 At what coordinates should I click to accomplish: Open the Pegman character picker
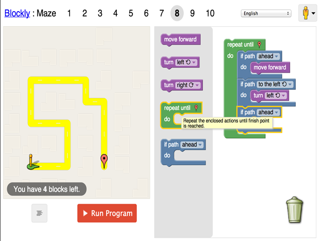308,13
